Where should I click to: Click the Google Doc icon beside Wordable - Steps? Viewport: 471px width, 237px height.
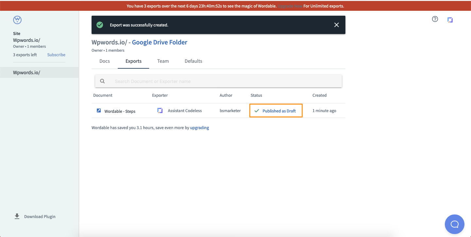click(x=99, y=111)
